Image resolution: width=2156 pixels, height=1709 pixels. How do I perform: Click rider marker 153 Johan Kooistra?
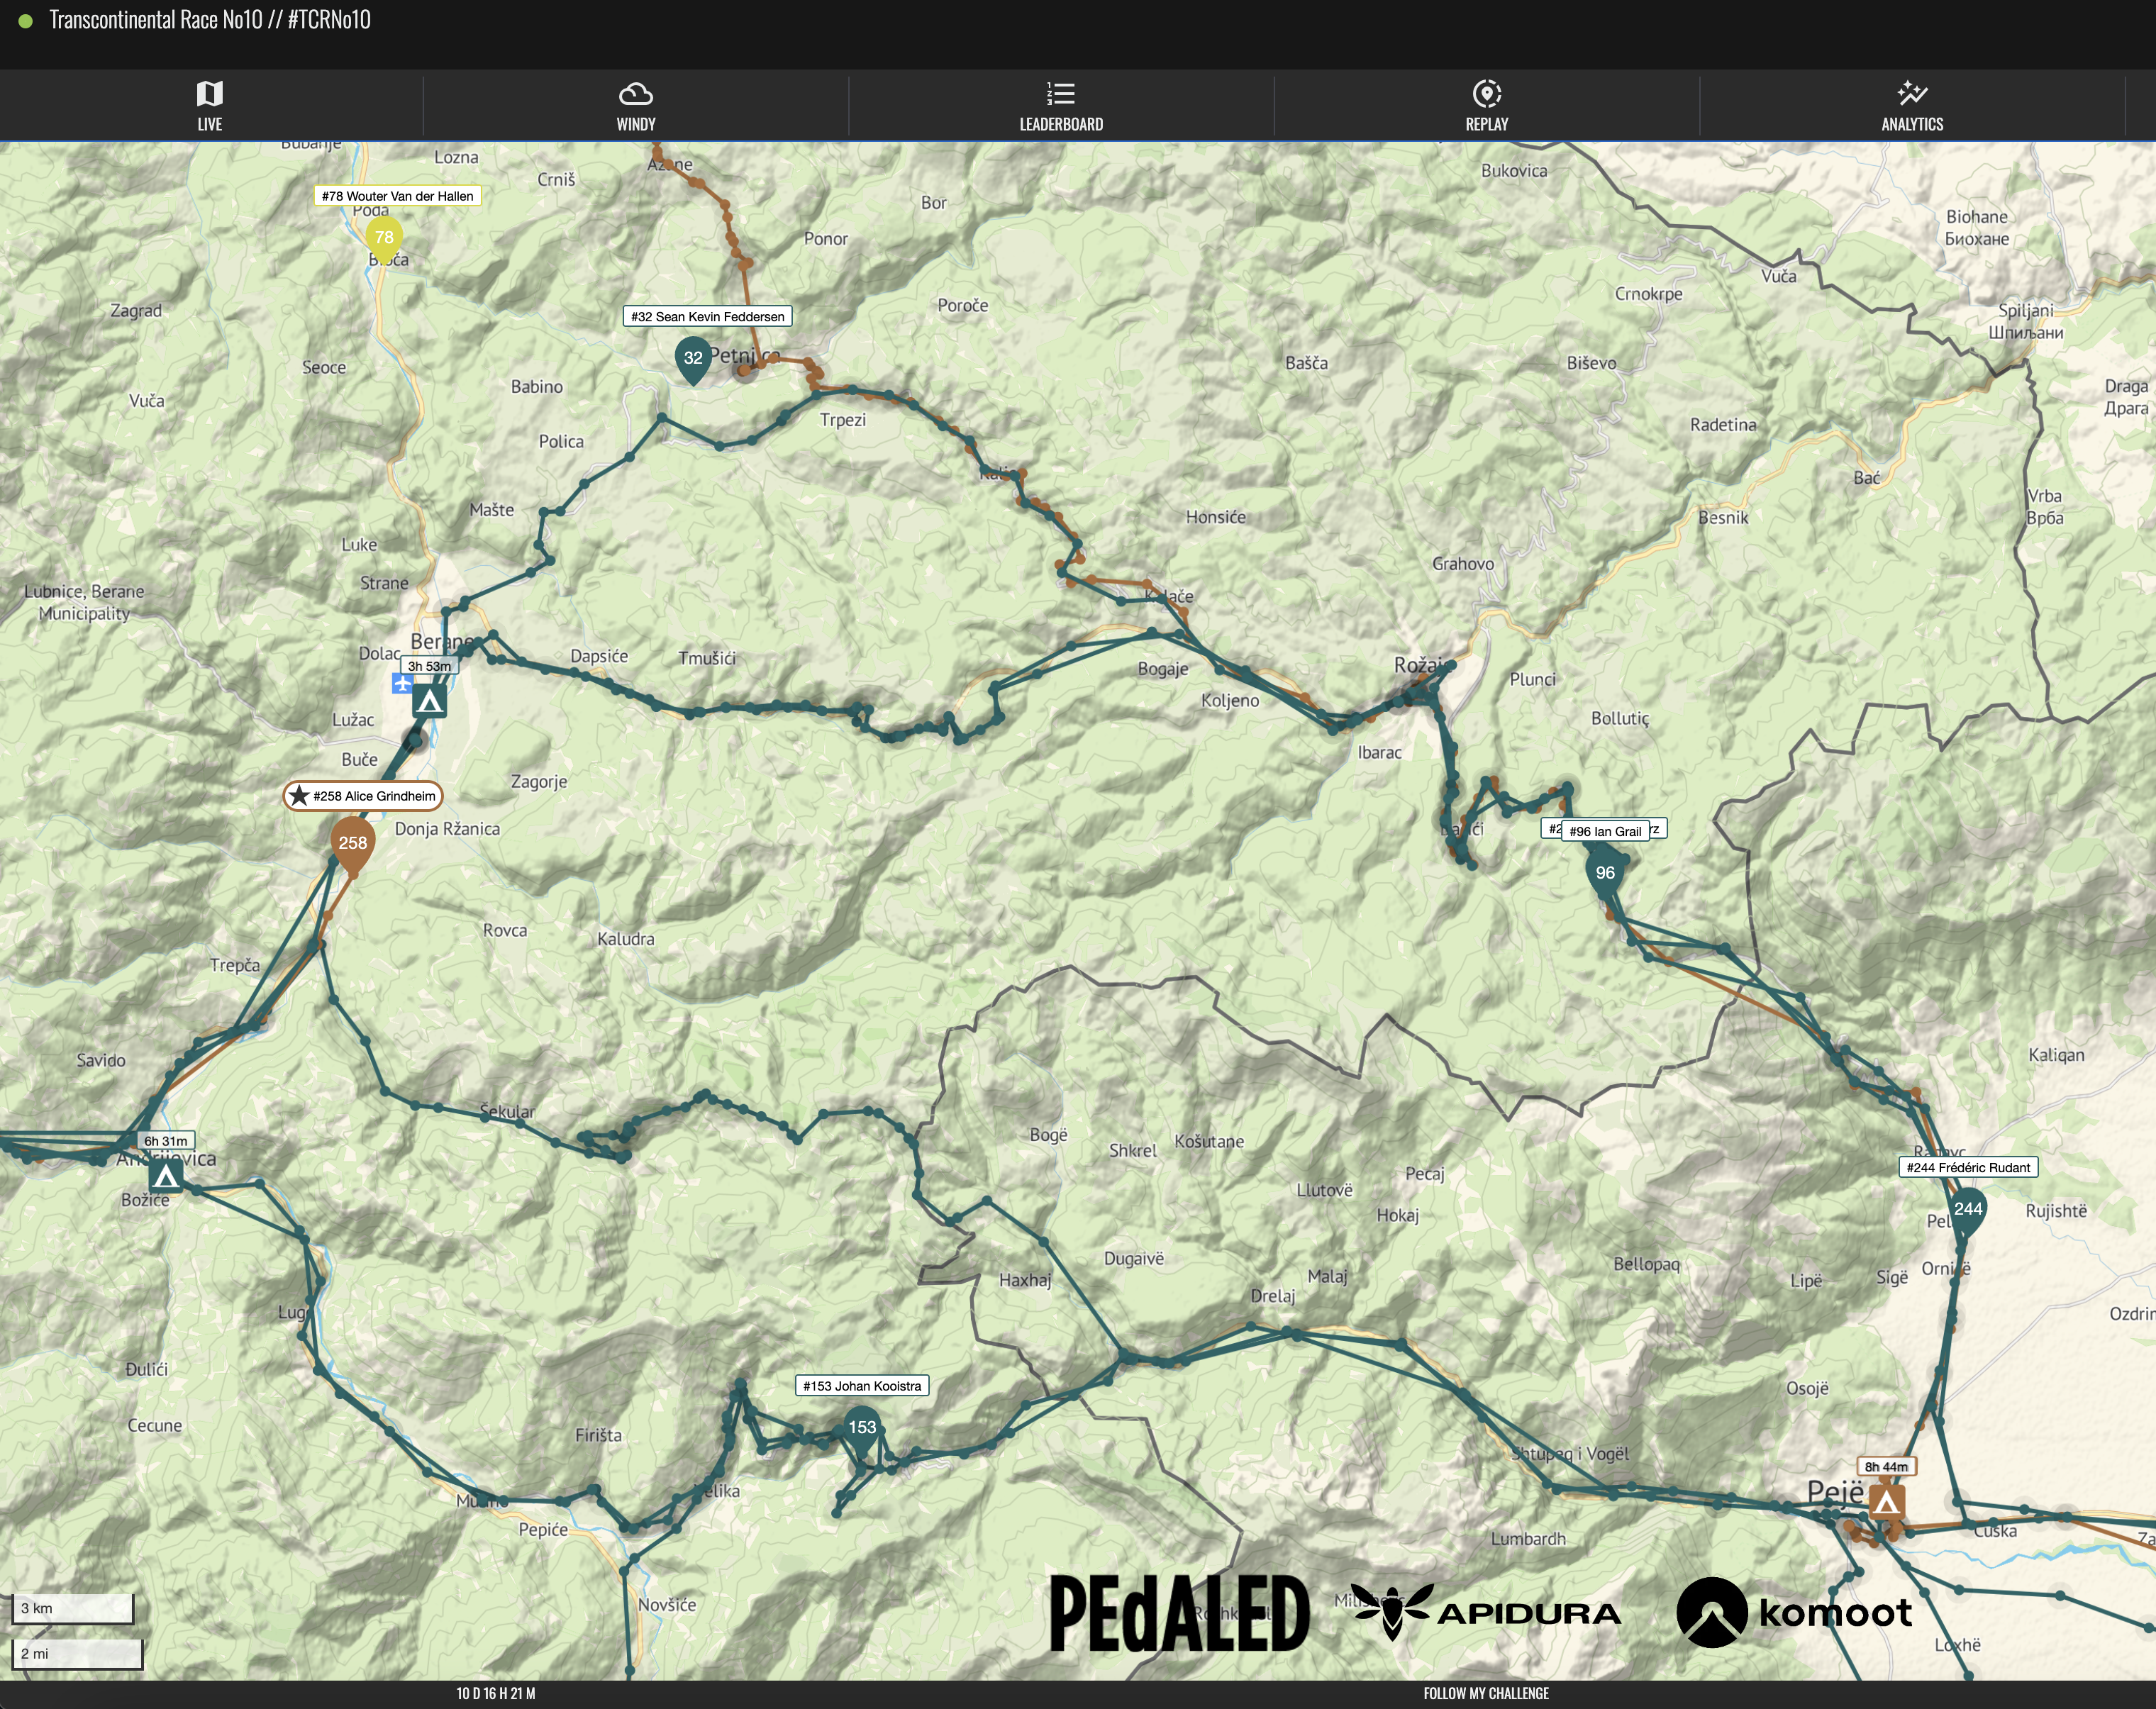(x=862, y=1429)
